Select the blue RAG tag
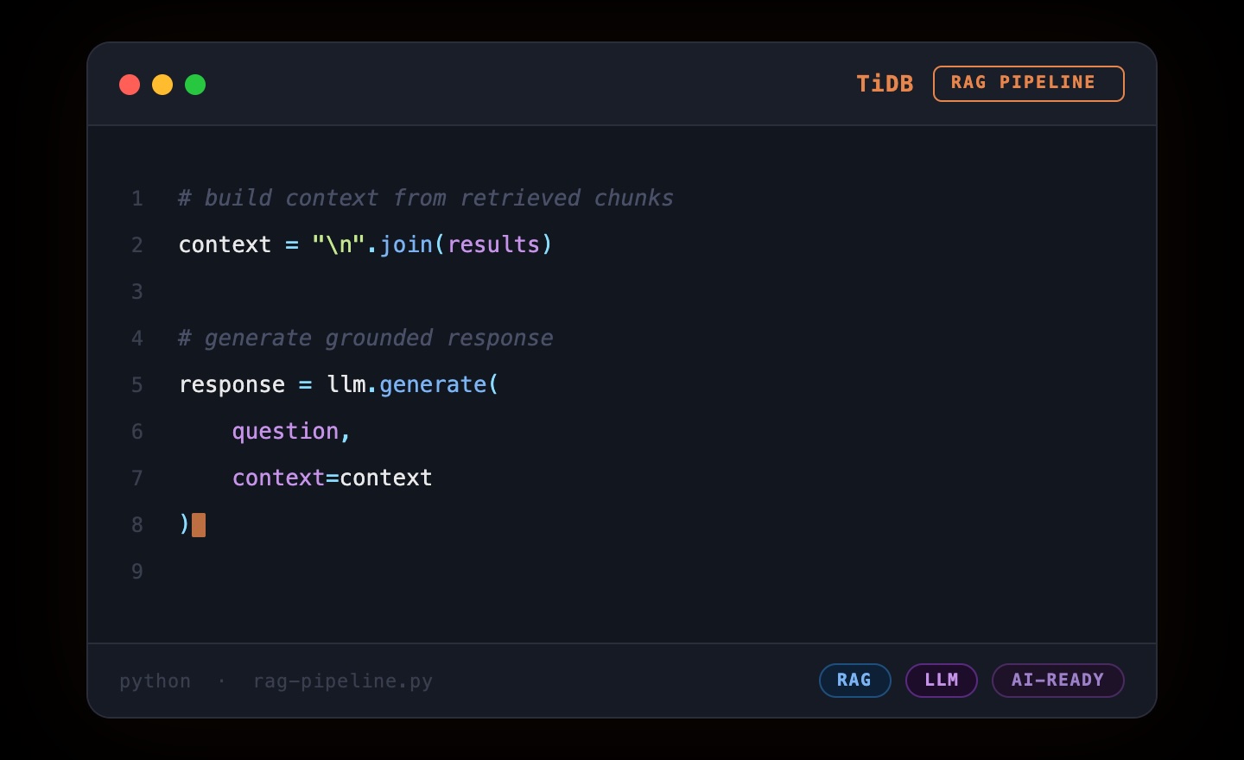1244x760 pixels. (x=854, y=681)
